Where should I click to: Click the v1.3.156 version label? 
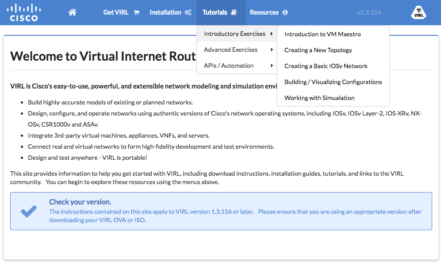point(369,12)
